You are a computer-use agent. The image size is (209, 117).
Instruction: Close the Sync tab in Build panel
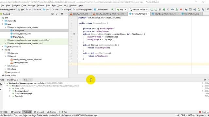coord(30,80)
